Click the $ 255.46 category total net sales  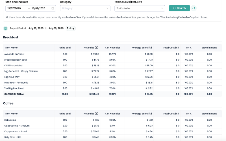click(94, 94)
